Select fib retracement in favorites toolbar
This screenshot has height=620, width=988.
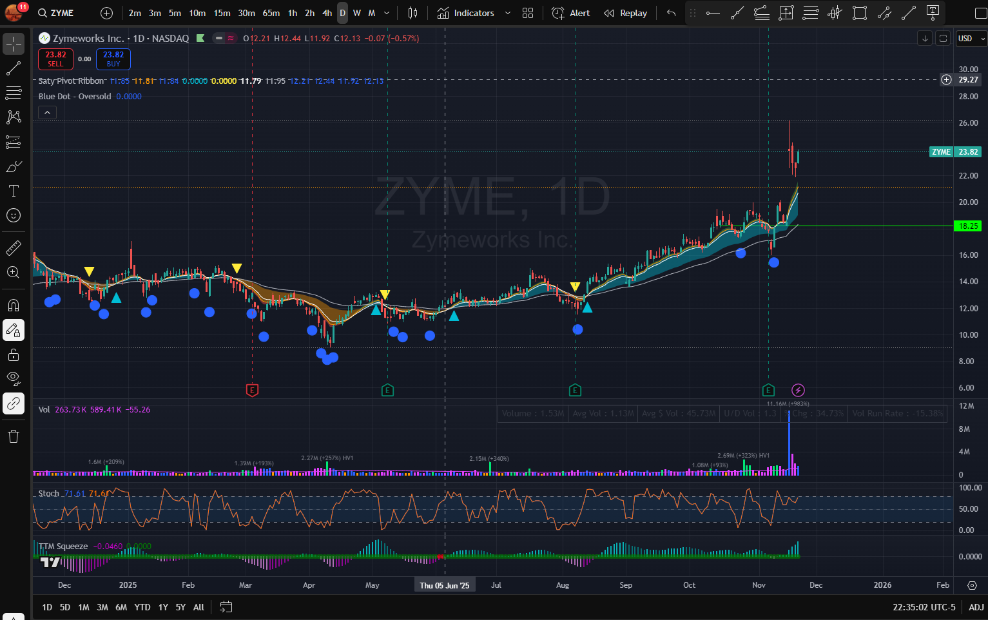(x=811, y=13)
